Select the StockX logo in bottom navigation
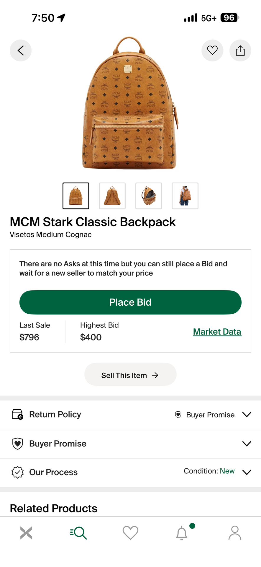The height and width of the screenshot is (567, 261). pos(26,533)
